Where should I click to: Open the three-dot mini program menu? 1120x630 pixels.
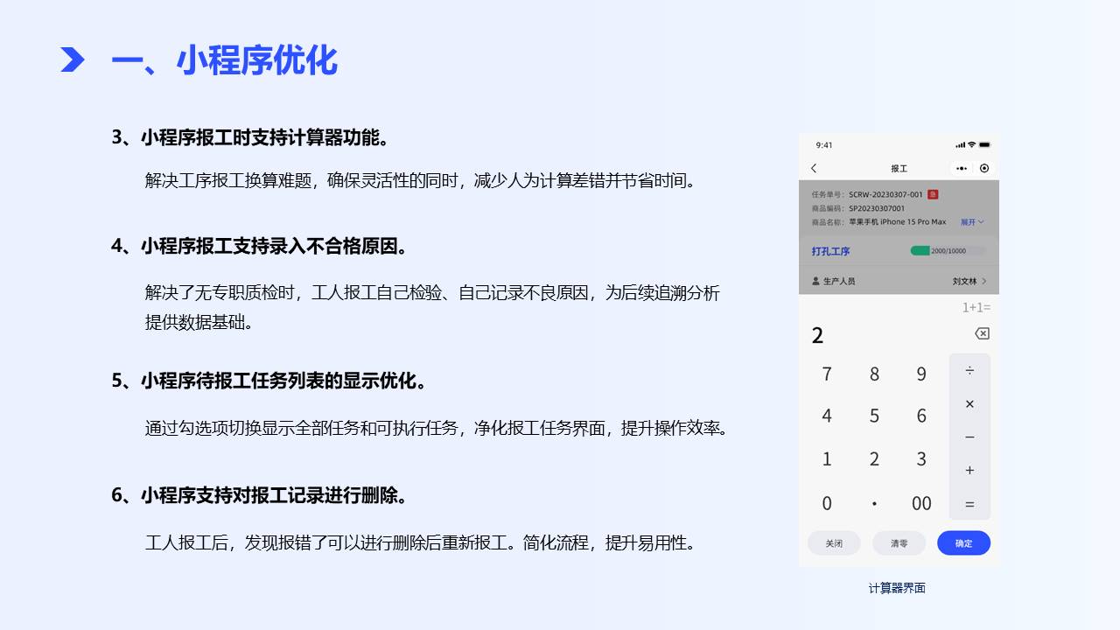pos(962,168)
